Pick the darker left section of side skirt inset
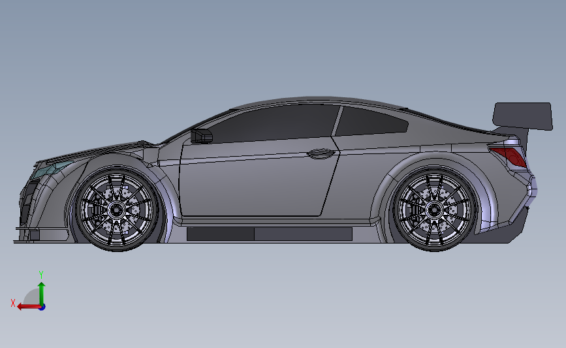 pyautogui.click(x=221, y=234)
